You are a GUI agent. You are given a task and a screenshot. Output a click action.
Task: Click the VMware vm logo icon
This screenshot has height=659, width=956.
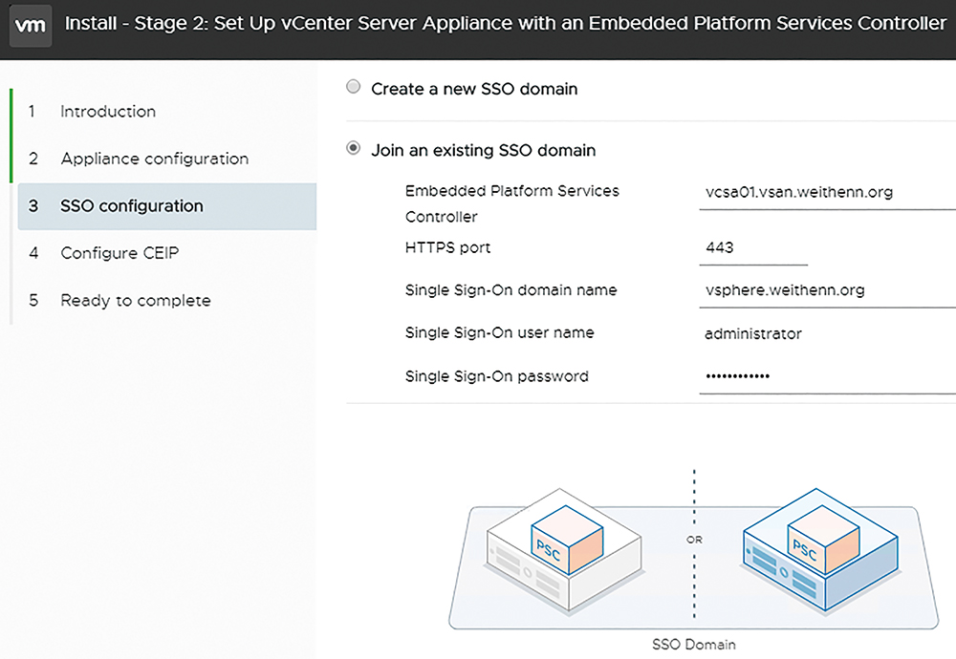[31, 26]
